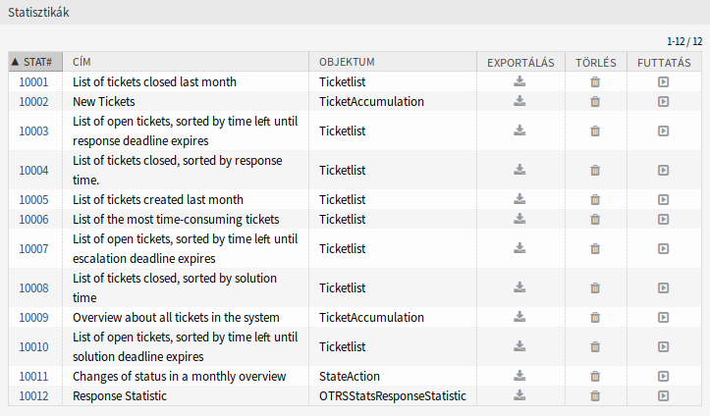
Task: Open statistic number 10010 link
Action: tap(33, 346)
